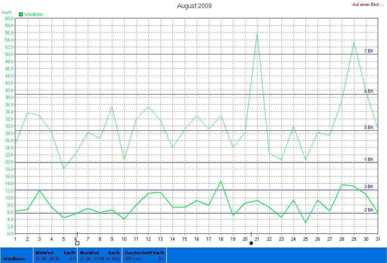Click day '1' on the x-axis
The image size is (387, 263).
(x=15, y=239)
